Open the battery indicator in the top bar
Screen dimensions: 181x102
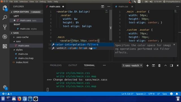pos(146,2)
